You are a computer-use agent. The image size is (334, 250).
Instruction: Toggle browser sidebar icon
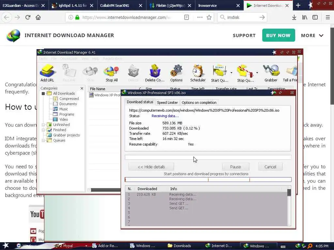(315, 17)
